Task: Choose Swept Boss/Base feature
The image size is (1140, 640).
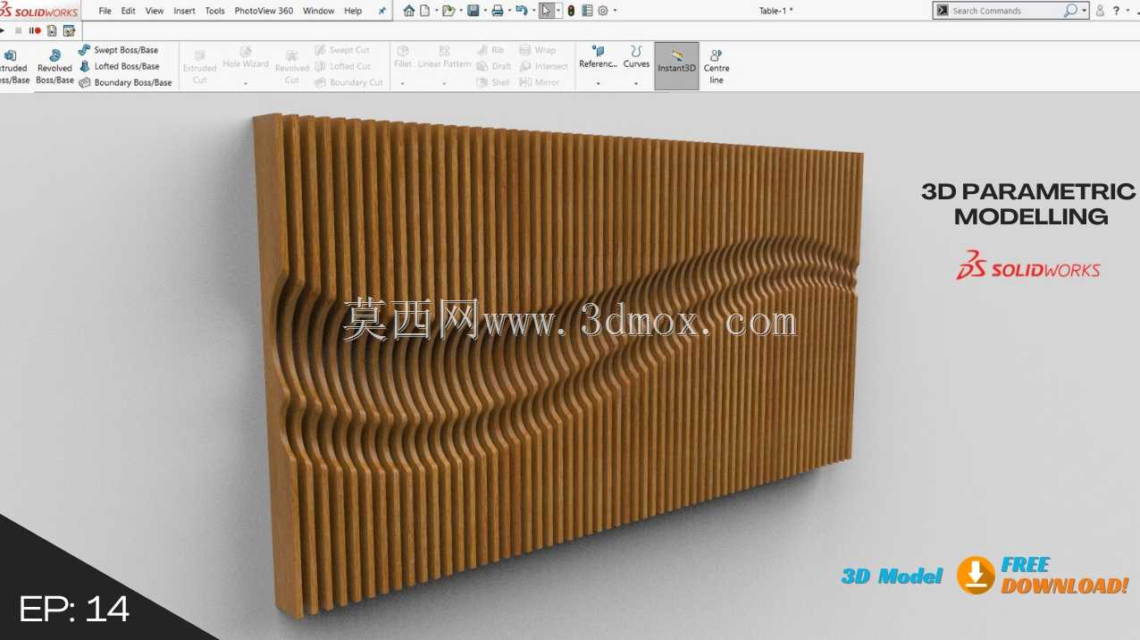Action: point(118,50)
